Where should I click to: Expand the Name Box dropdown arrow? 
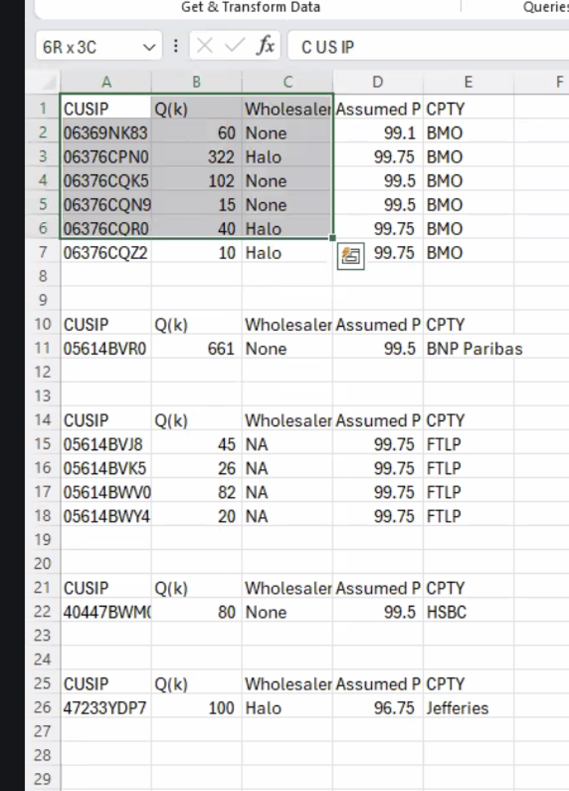click(148, 47)
